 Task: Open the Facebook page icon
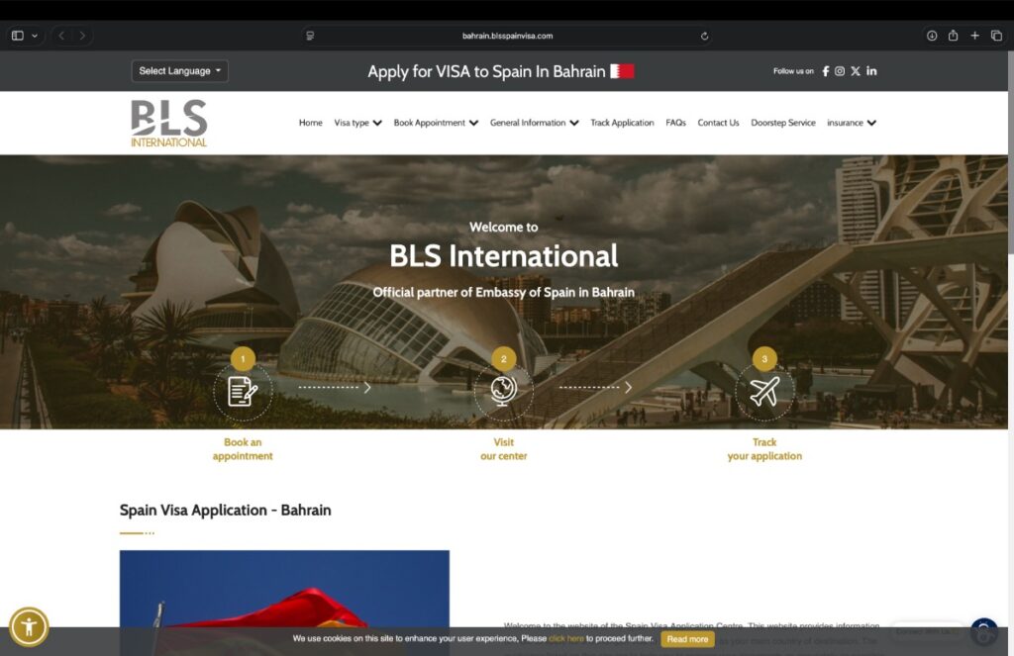pos(825,71)
